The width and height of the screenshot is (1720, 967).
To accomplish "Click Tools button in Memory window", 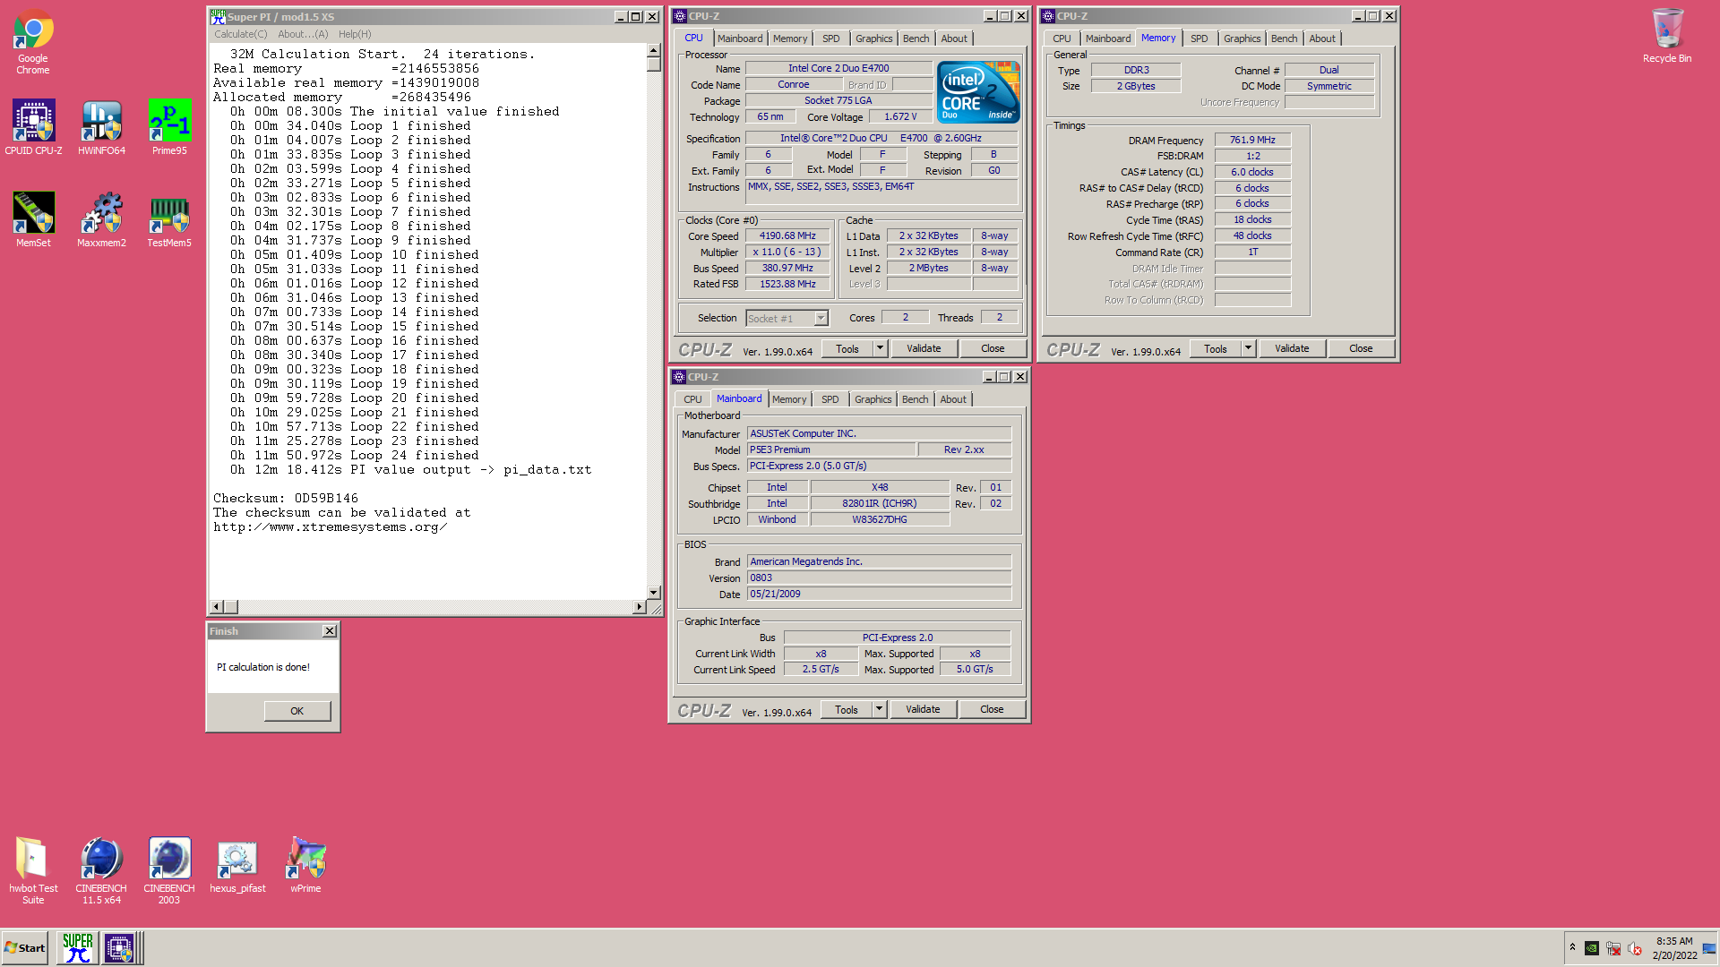I will pos(1216,349).
